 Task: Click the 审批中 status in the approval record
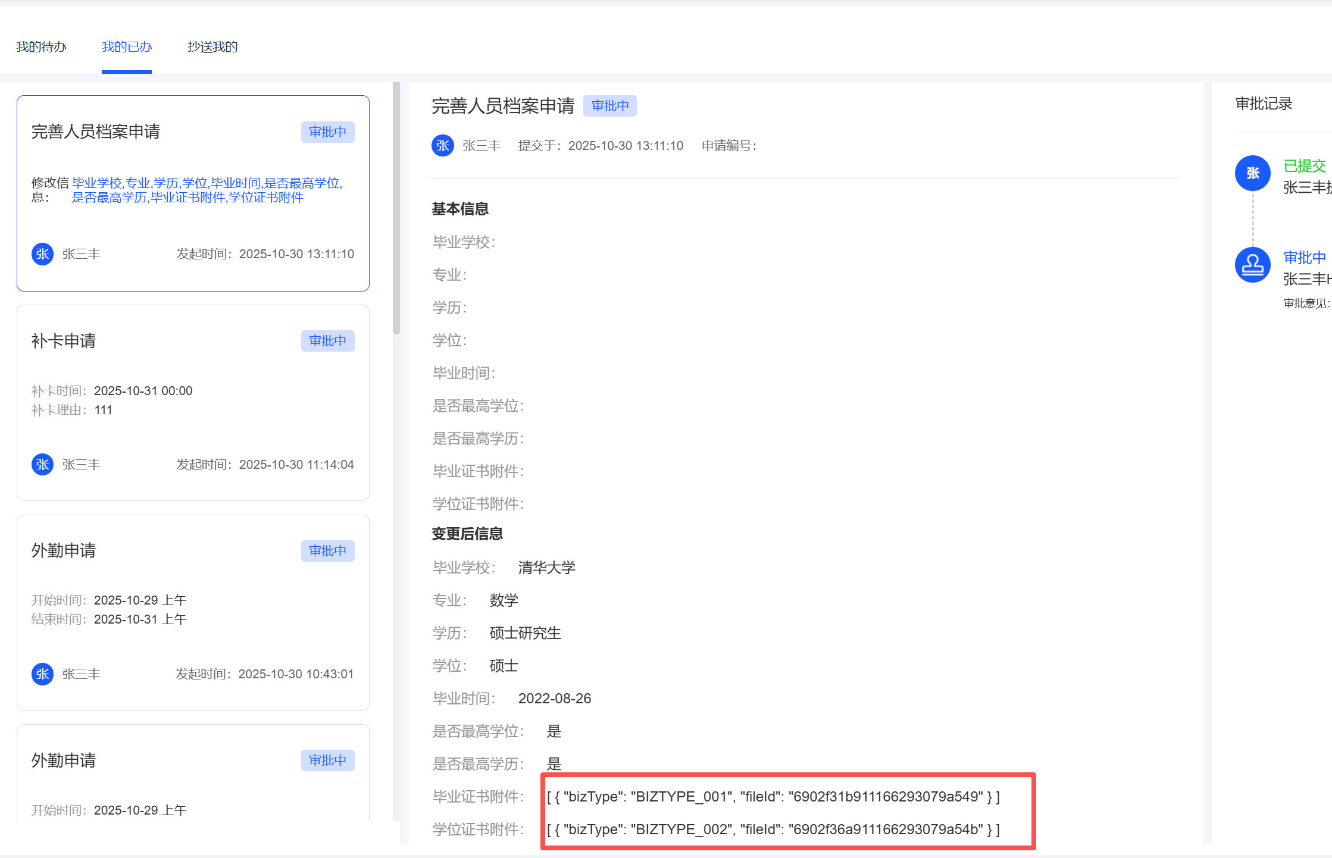[1304, 258]
